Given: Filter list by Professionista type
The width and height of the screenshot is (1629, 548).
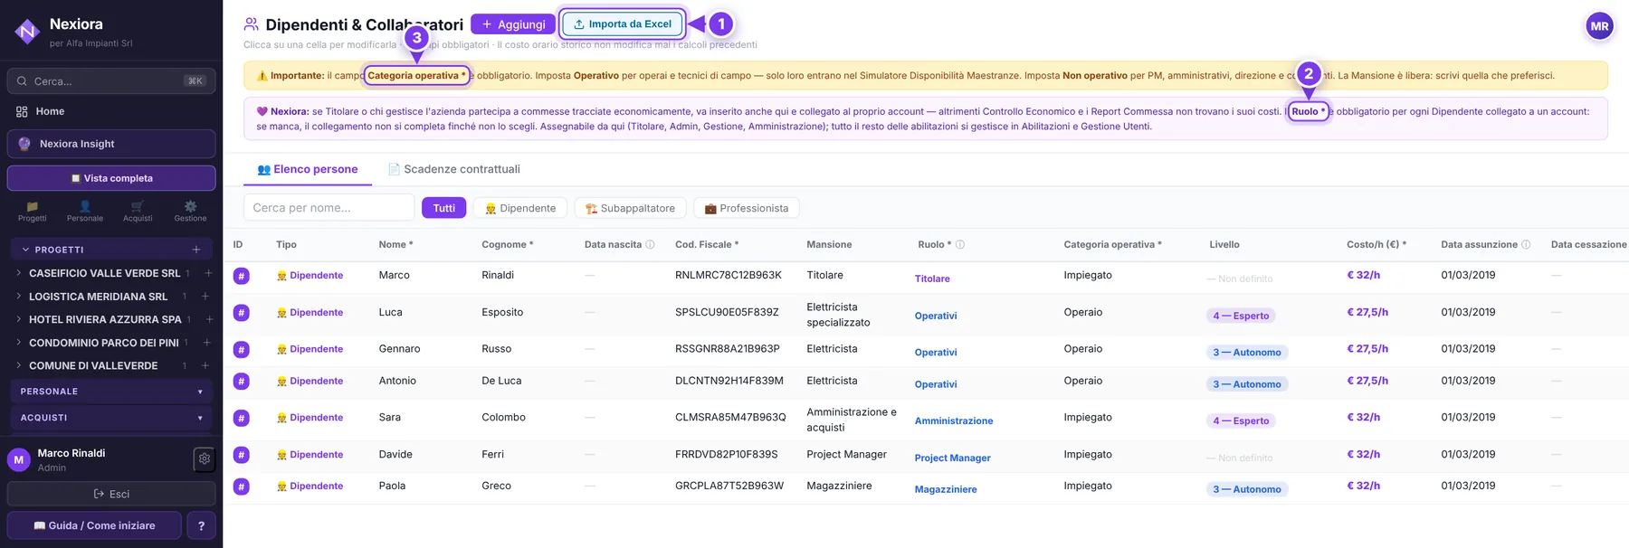Looking at the screenshot, I should coord(747,208).
